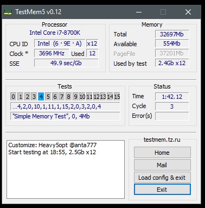Screen dimensions: 205x208
Task: Click the test sequence order field
Action: pyautogui.click(x=65, y=106)
